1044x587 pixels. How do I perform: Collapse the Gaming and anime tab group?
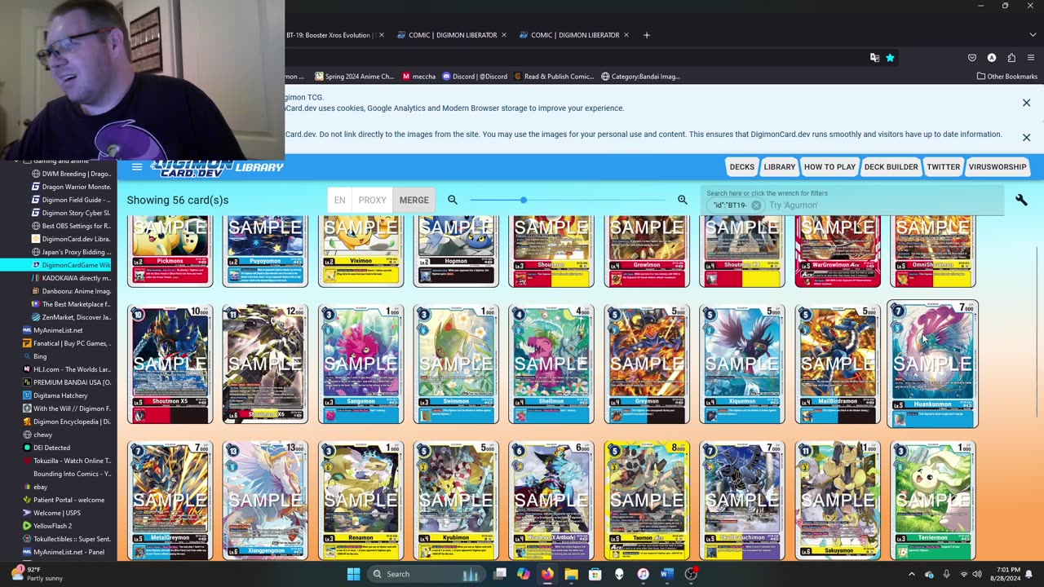pos(16,161)
